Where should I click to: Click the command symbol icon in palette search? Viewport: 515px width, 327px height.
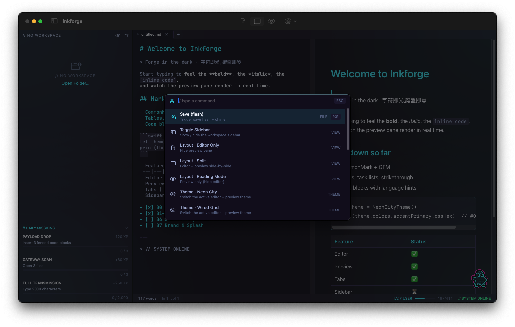click(x=172, y=101)
